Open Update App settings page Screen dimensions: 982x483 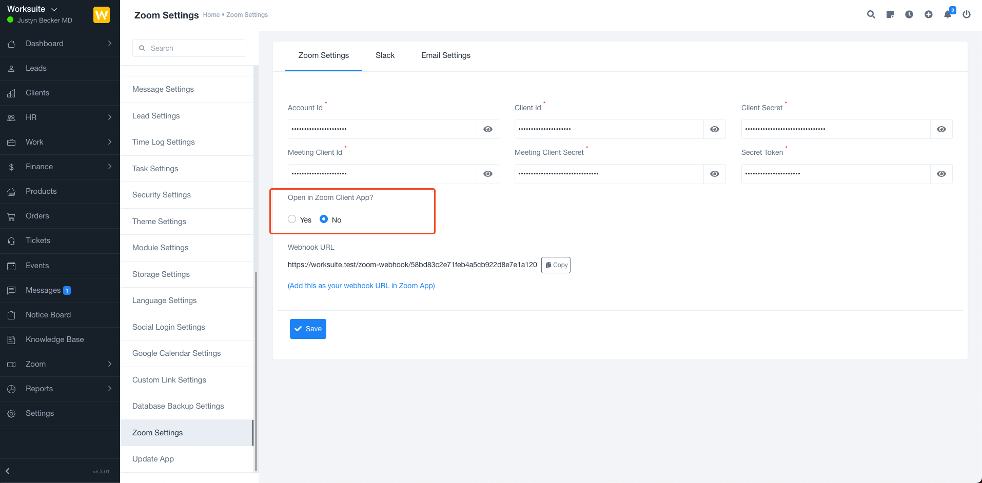pos(187,459)
